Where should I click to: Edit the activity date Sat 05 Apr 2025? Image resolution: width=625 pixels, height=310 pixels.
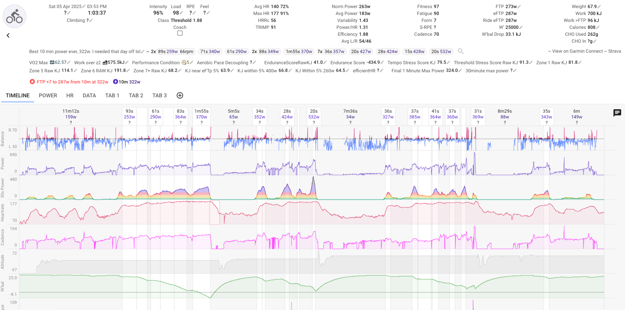84,7
